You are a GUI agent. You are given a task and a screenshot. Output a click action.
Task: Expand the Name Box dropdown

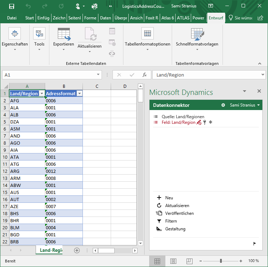tap(98, 75)
